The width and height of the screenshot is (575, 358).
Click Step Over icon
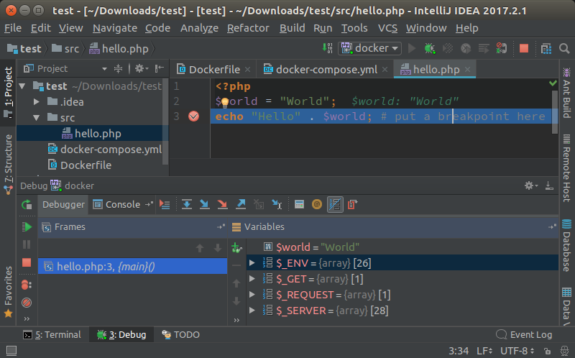[187, 204]
